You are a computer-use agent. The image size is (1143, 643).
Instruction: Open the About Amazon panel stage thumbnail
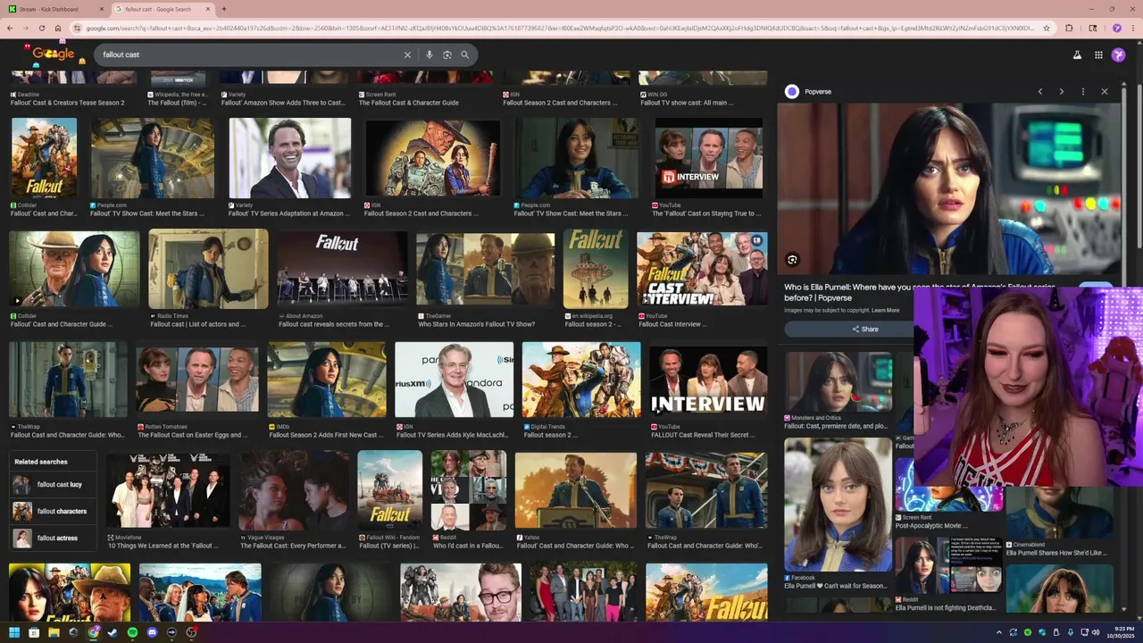341,271
